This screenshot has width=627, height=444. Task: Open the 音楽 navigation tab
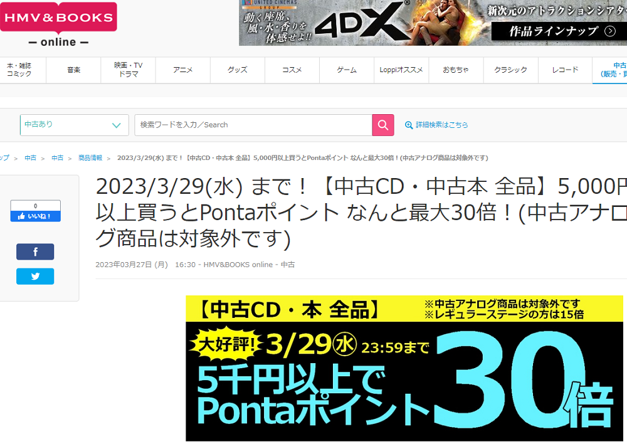point(73,70)
